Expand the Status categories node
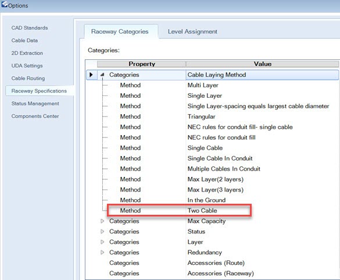This screenshot has width=340, height=280. (102, 232)
